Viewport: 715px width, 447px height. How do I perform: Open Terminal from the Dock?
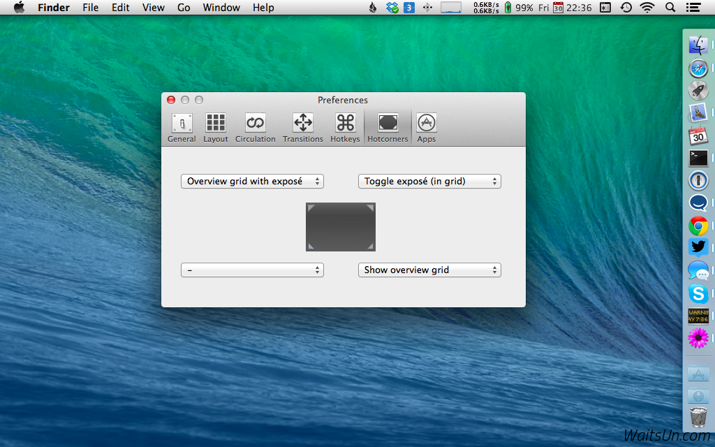[x=698, y=158]
